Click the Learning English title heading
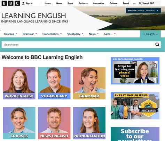Screen dimensions: 165x141 [34, 16]
